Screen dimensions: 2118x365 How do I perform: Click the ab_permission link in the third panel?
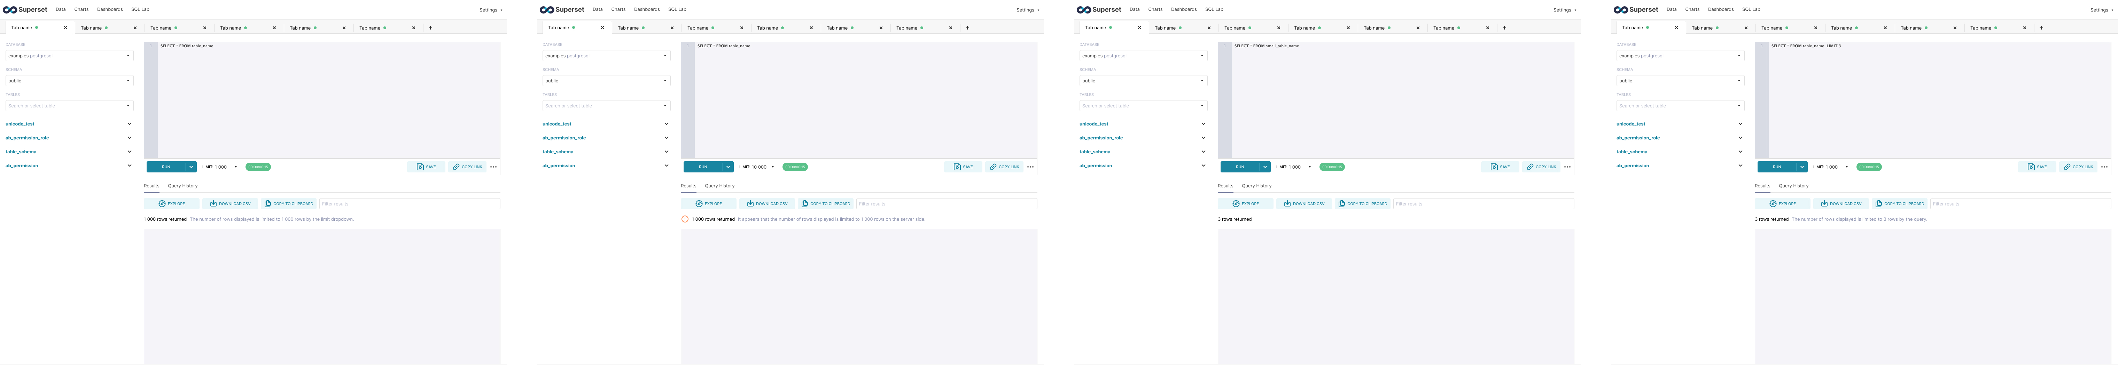tap(1095, 166)
